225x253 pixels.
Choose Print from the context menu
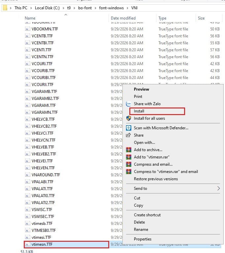click(x=138, y=97)
